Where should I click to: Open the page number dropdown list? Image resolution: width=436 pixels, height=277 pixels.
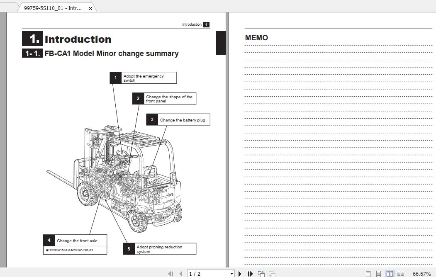point(231,274)
